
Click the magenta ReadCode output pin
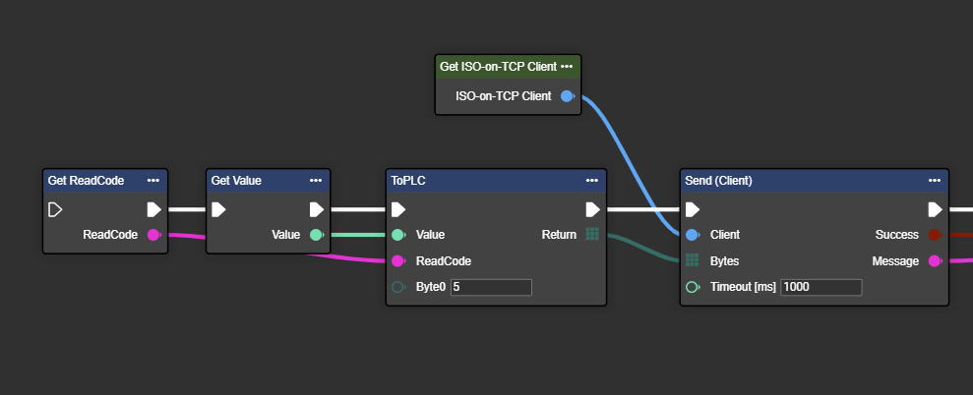click(x=152, y=235)
